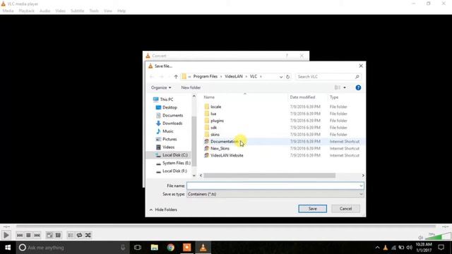Open the Save as type dropdown

(275, 194)
